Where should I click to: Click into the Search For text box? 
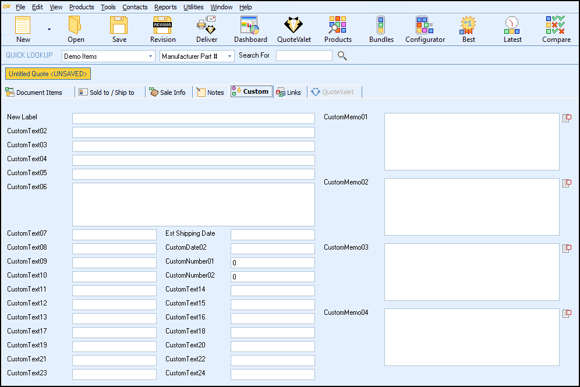pos(303,56)
